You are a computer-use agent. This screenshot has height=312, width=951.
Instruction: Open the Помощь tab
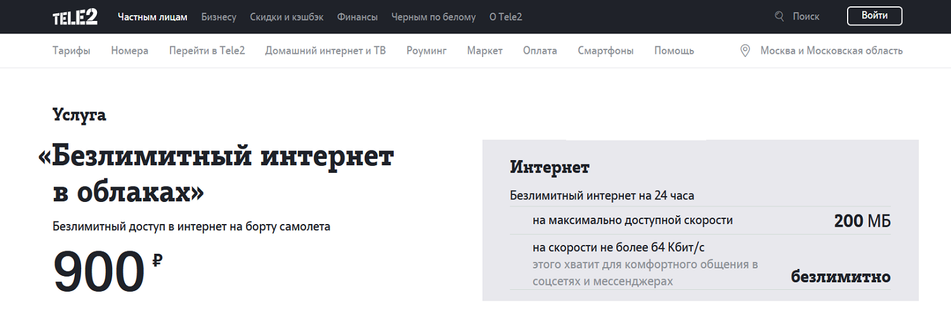click(x=674, y=51)
